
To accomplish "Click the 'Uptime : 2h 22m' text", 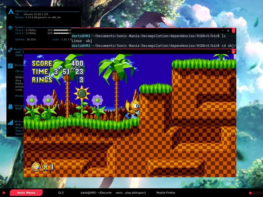I will [25, 39].
